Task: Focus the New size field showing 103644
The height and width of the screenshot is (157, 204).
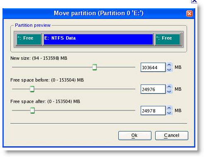Action: 153,67
